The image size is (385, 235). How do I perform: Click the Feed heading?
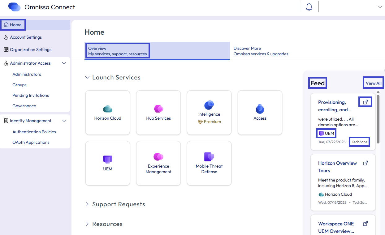318,83
